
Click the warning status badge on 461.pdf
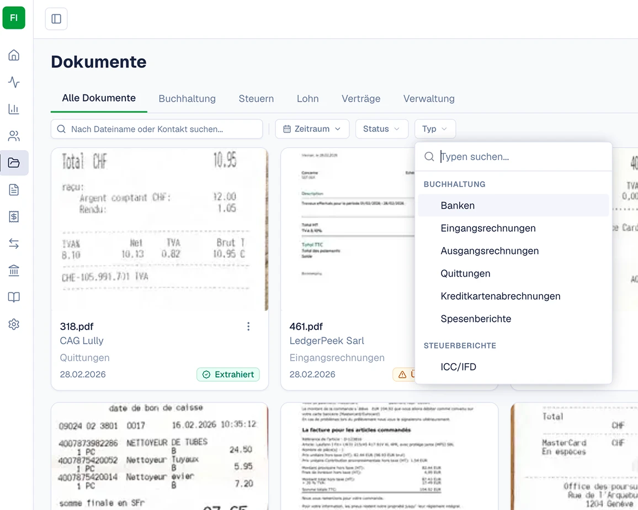(403, 374)
